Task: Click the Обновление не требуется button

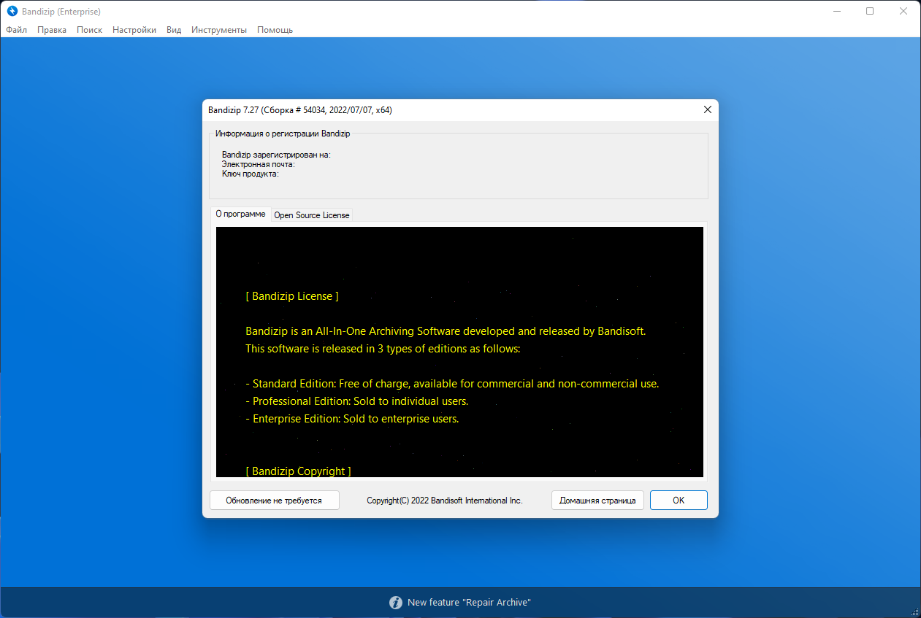Action: [x=274, y=501]
